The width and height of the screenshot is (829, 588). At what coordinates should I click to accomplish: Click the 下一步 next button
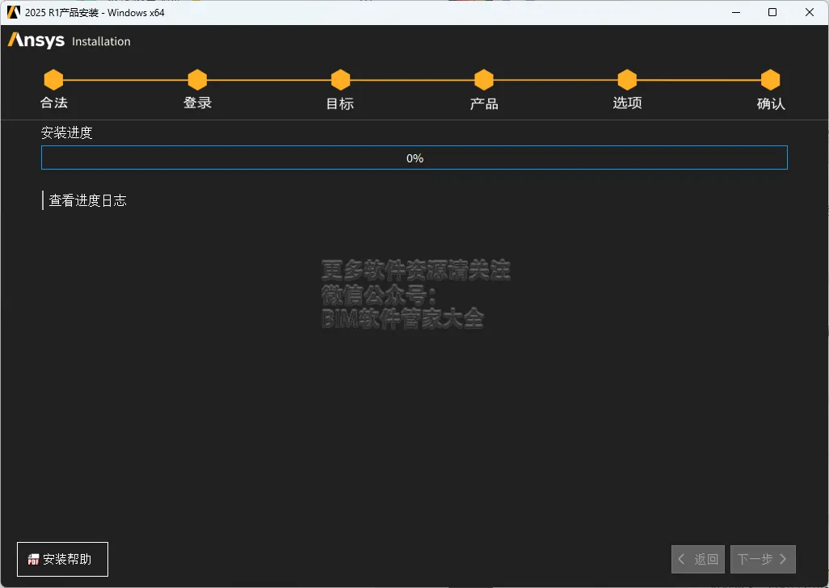pyautogui.click(x=763, y=559)
